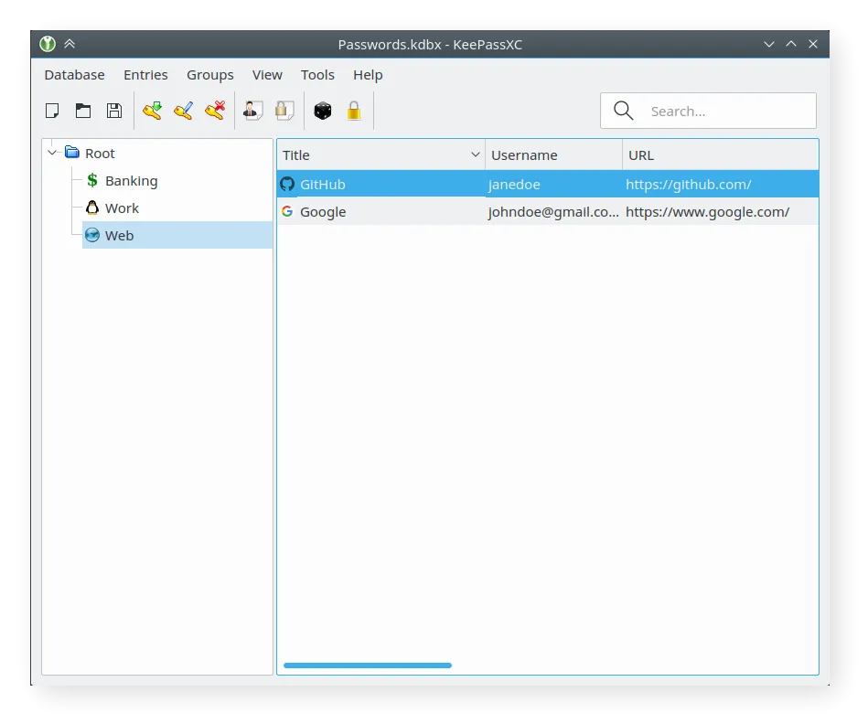Click the Google logo icon in the entry list
Image resolution: width=868 pixels, height=724 pixels.
[287, 211]
